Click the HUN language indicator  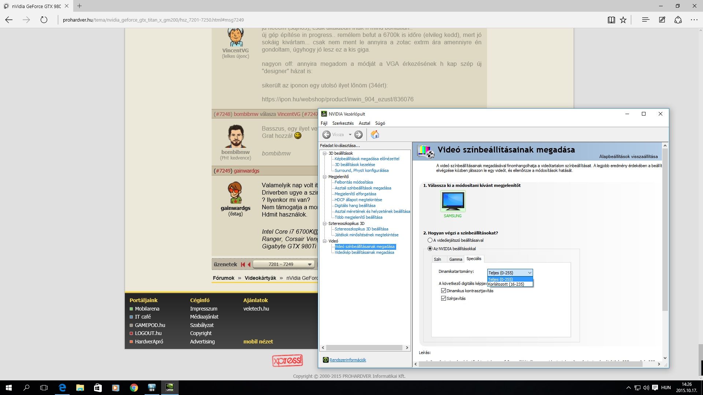click(666, 388)
